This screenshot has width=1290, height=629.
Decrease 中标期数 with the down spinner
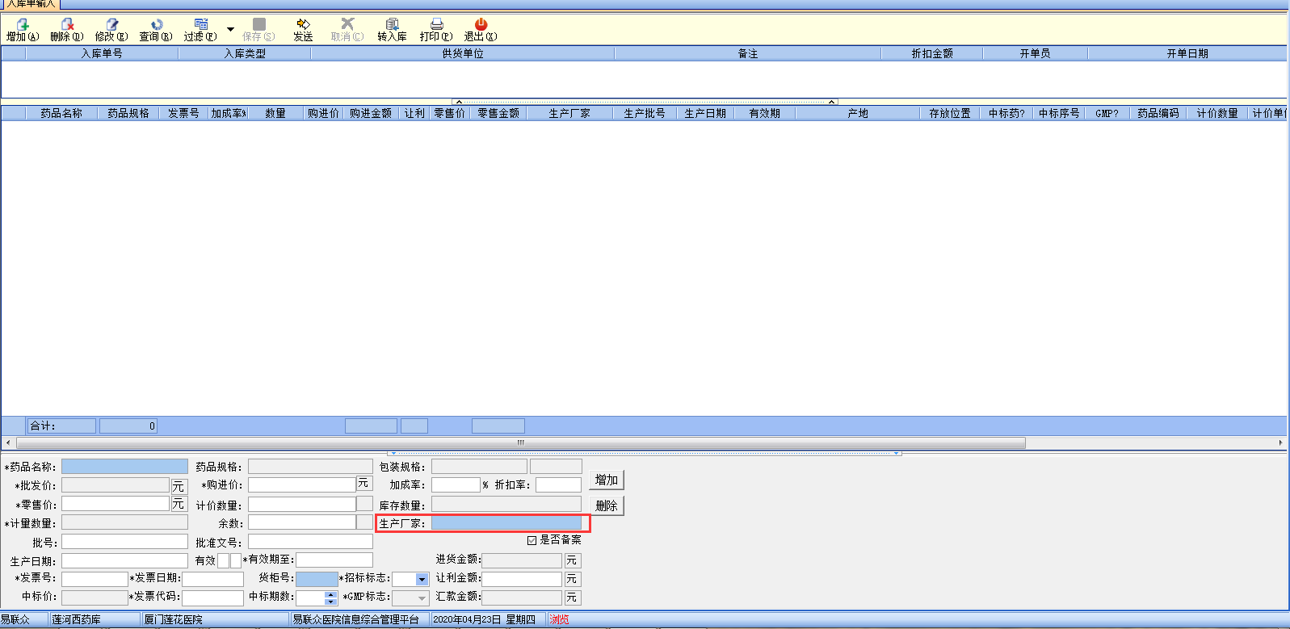(x=330, y=602)
